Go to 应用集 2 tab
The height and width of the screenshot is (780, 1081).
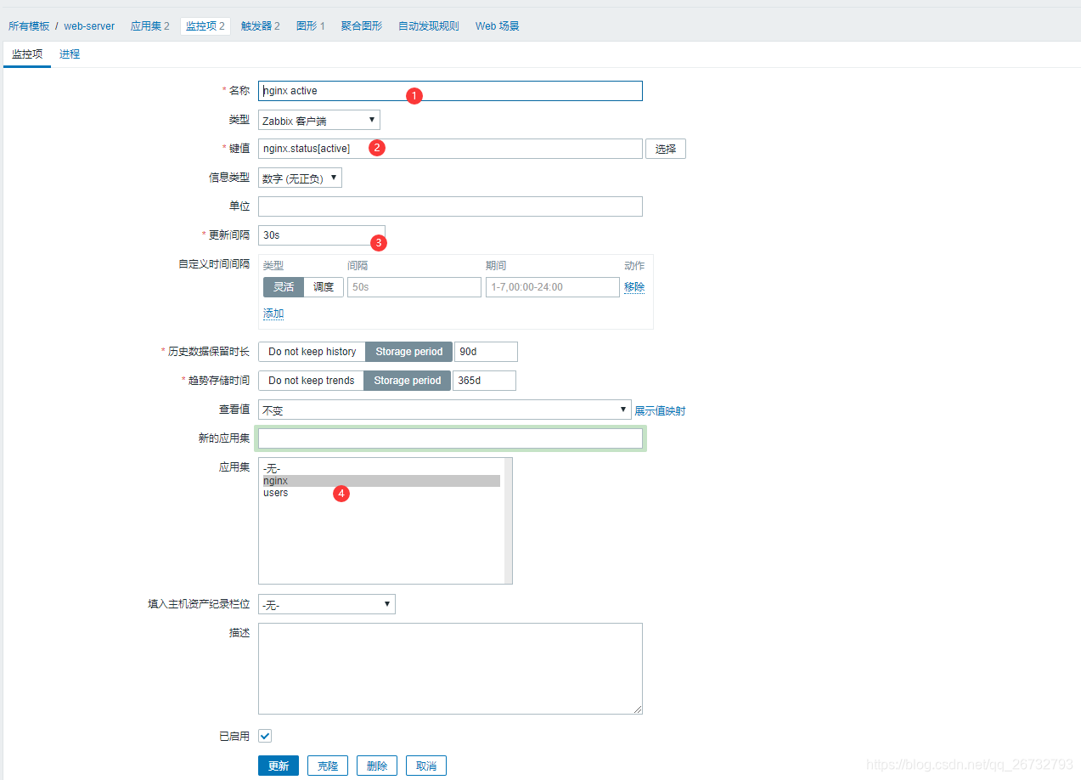click(x=149, y=26)
